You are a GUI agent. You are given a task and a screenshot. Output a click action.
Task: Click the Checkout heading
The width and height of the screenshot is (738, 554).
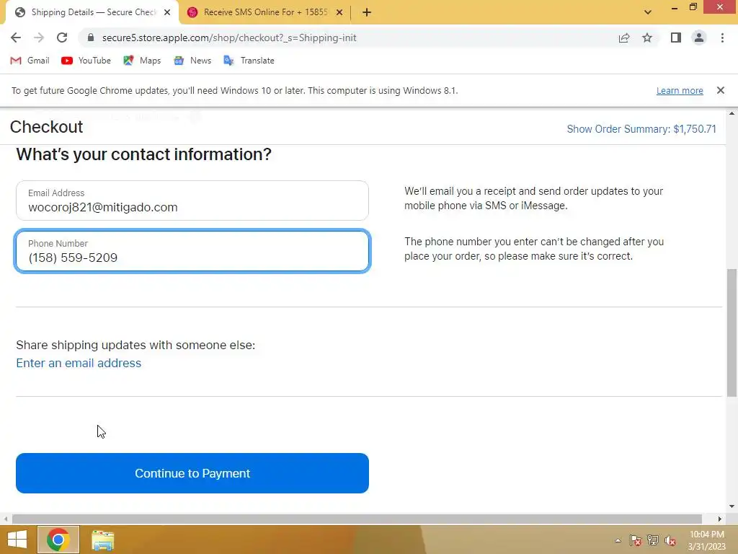click(x=46, y=127)
